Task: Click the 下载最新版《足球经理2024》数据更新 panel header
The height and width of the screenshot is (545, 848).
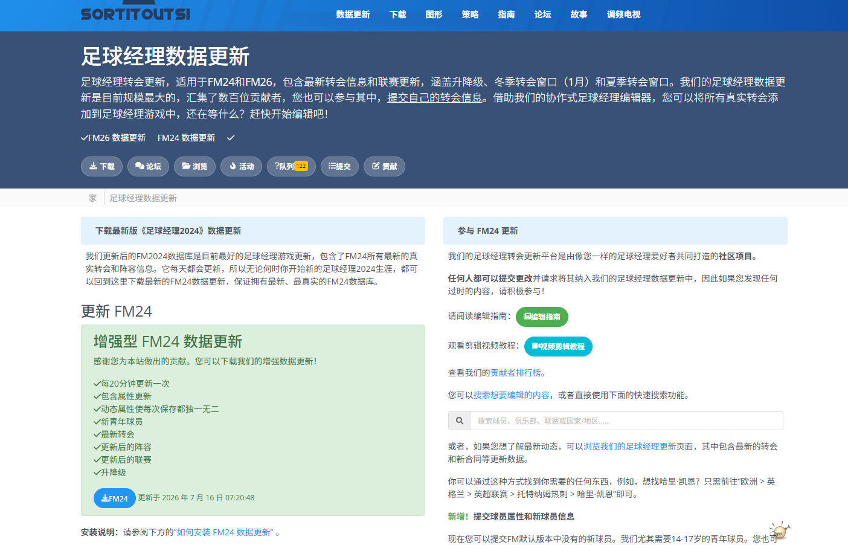Action: point(253,231)
